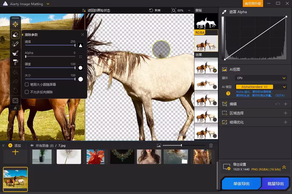Click the lasso region select icon
Viewport: 292px width, 194px height.
[x=15, y=101]
